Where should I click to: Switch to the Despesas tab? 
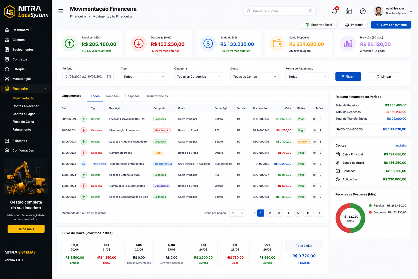(x=132, y=96)
